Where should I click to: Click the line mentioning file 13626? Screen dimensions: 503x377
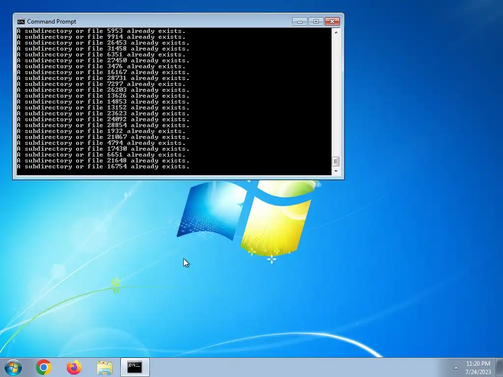coord(103,96)
